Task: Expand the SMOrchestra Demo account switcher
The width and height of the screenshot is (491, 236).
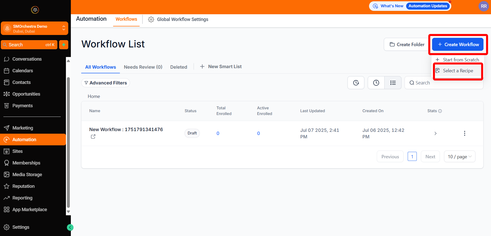Action: click(x=63, y=28)
